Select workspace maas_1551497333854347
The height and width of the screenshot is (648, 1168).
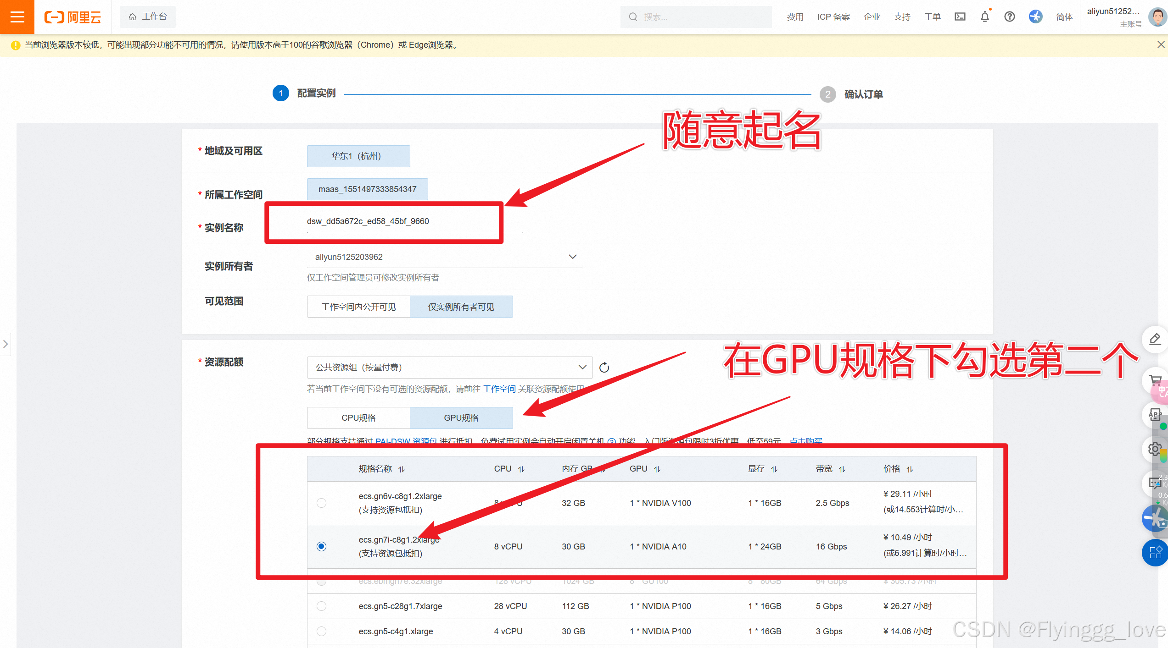[x=367, y=189]
